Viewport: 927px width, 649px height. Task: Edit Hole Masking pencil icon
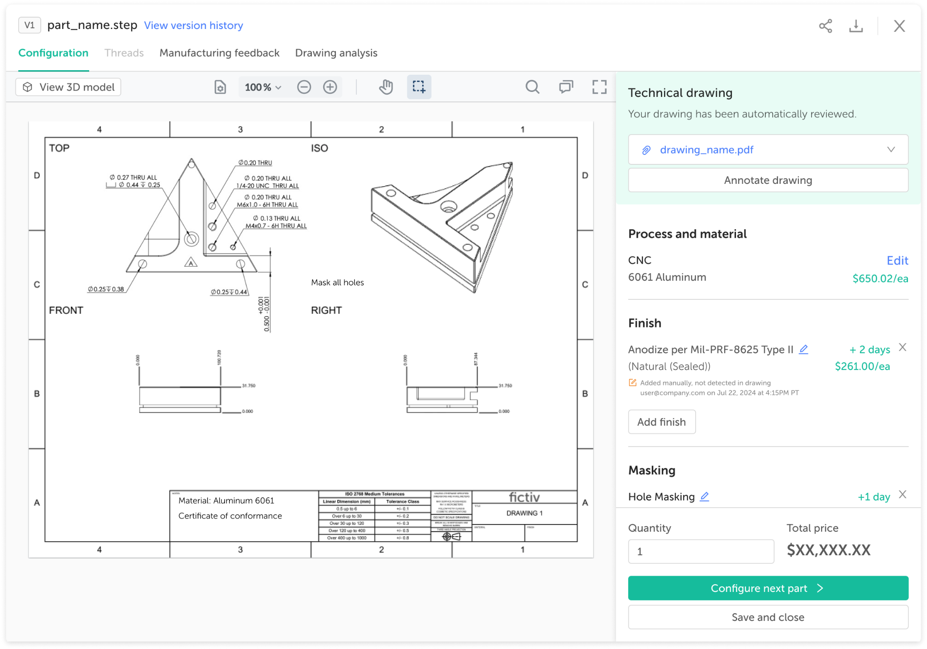point(704,496)
